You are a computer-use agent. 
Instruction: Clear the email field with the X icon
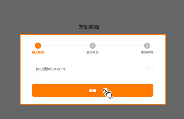[x=147, y=69]
